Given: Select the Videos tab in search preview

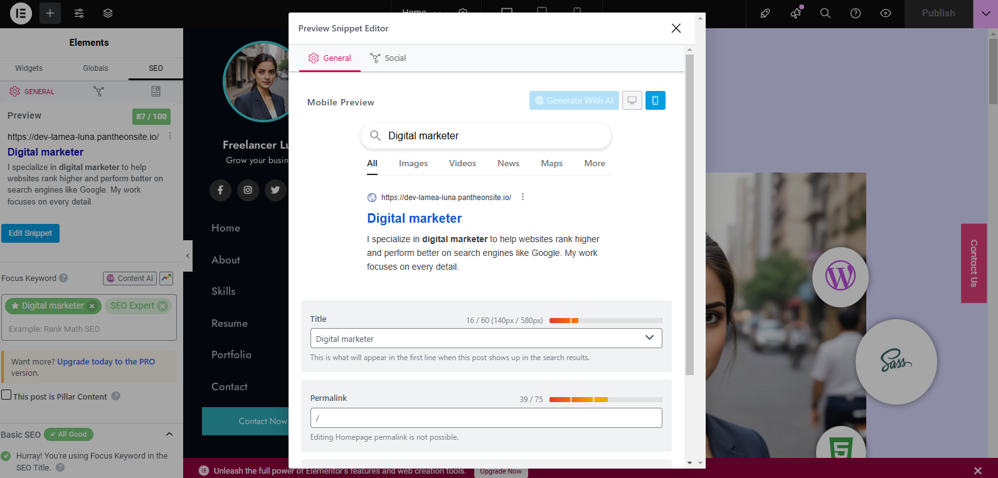Looking at the screenshot, I should click(x=462, y=163).
